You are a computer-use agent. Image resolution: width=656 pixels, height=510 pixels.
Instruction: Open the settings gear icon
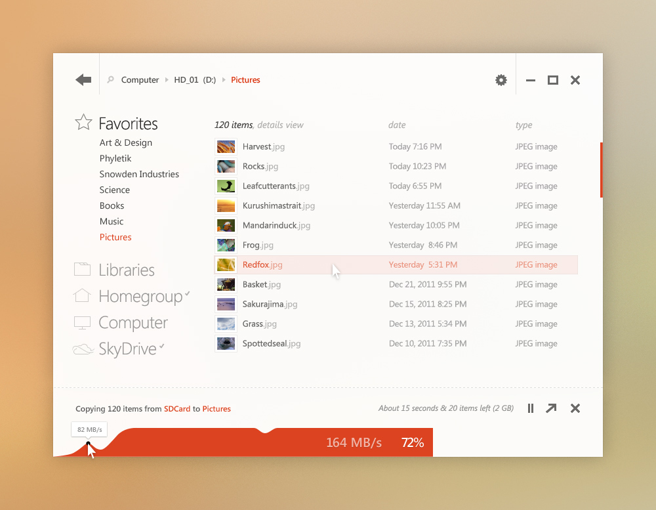501,80
